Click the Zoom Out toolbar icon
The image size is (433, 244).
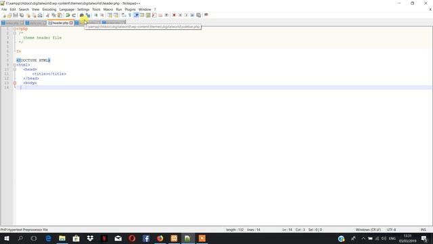click(102, 15)
